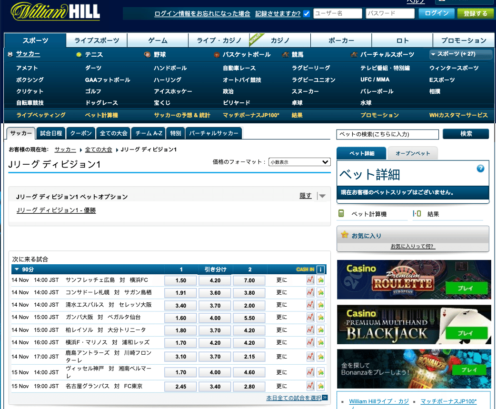Screen dimensions: 496x409
Task: Switch to クーポン tab
Action: tap(81, 133)
